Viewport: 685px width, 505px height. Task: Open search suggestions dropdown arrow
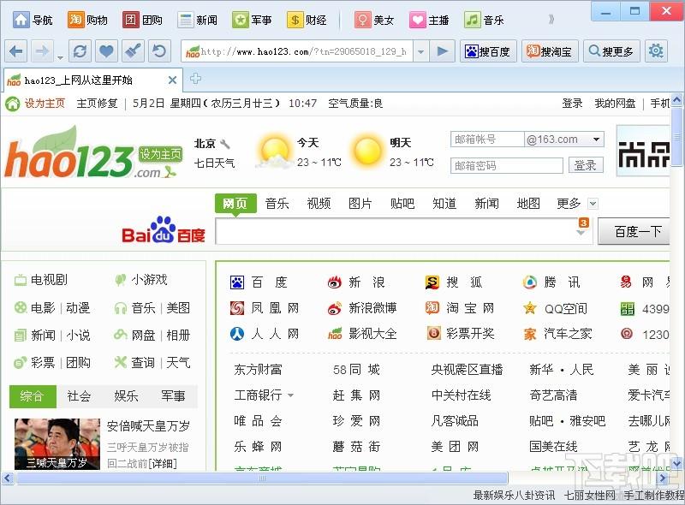click(581, 233)
